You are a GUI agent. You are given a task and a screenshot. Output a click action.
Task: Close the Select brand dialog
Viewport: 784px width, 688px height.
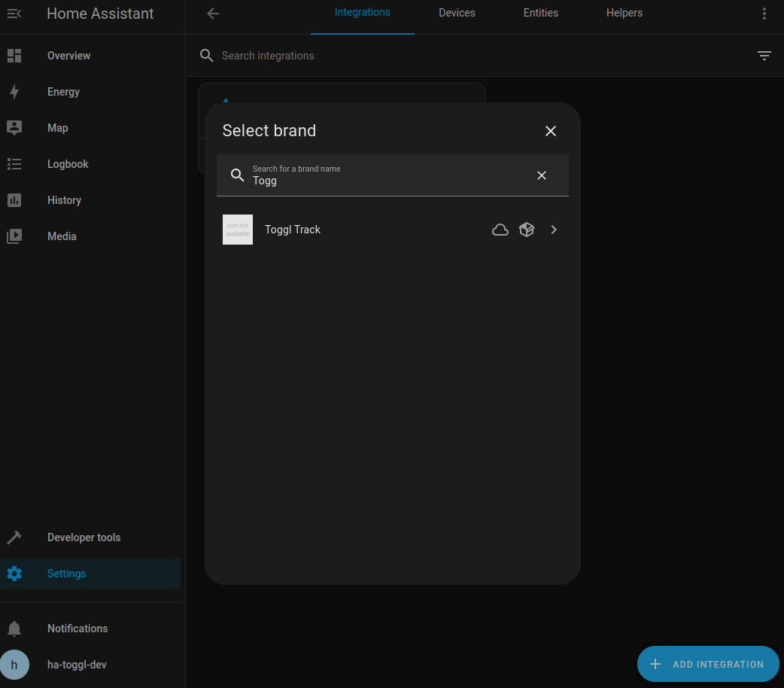pyautogui.click(x=551, y=131)
